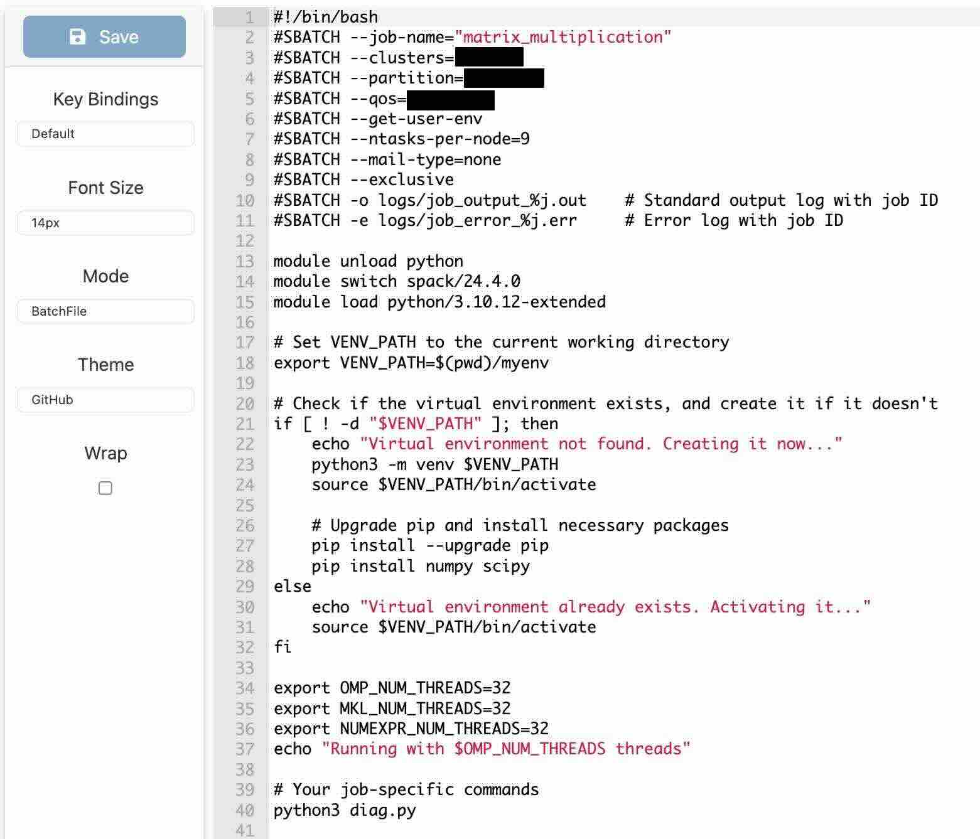Open the Mode dropdown showing BatchFile
Image resolution: width=980 pixels, height=839 pixels.
tap(105, 311)
